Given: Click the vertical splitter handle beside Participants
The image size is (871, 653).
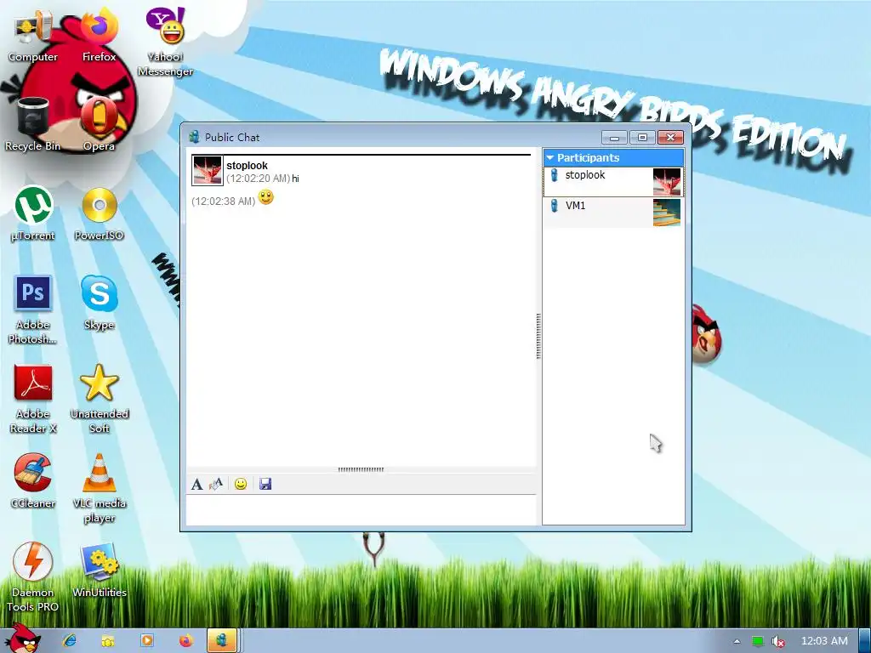Looking at the screenshot, I should tap(538, 337).
